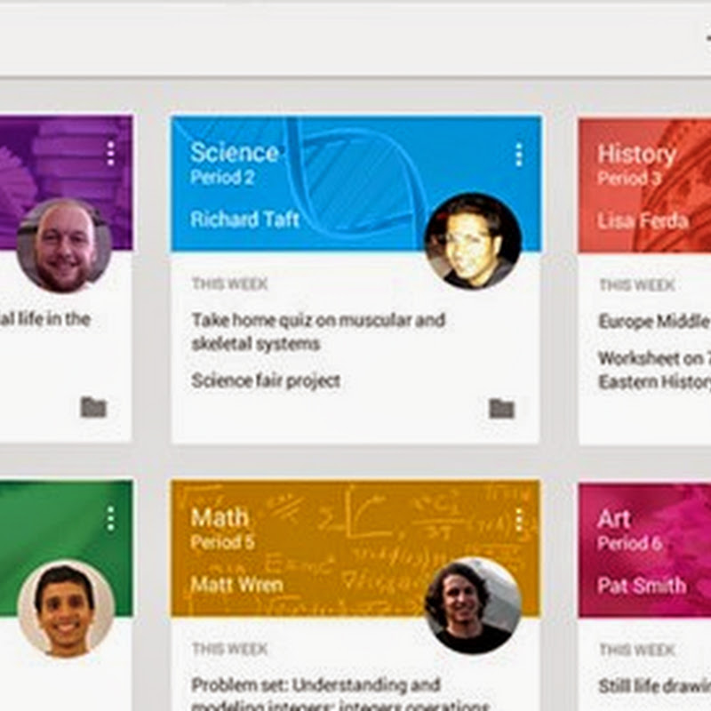Open 'al life in the' assignment text

pyautogui.click(x=45, y=319)
